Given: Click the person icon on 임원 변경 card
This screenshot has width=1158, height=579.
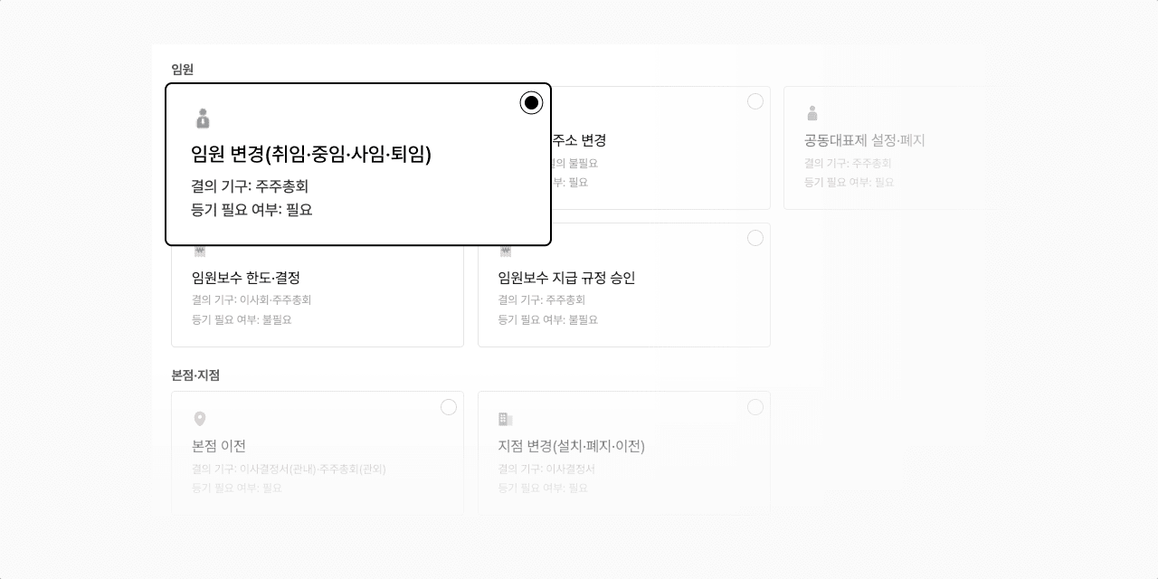Looking at the screenshot, I should click(202, 119).
